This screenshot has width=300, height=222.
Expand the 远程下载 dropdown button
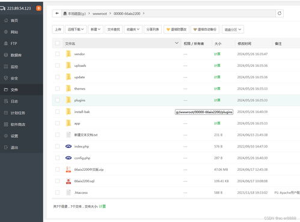(76, 29)
